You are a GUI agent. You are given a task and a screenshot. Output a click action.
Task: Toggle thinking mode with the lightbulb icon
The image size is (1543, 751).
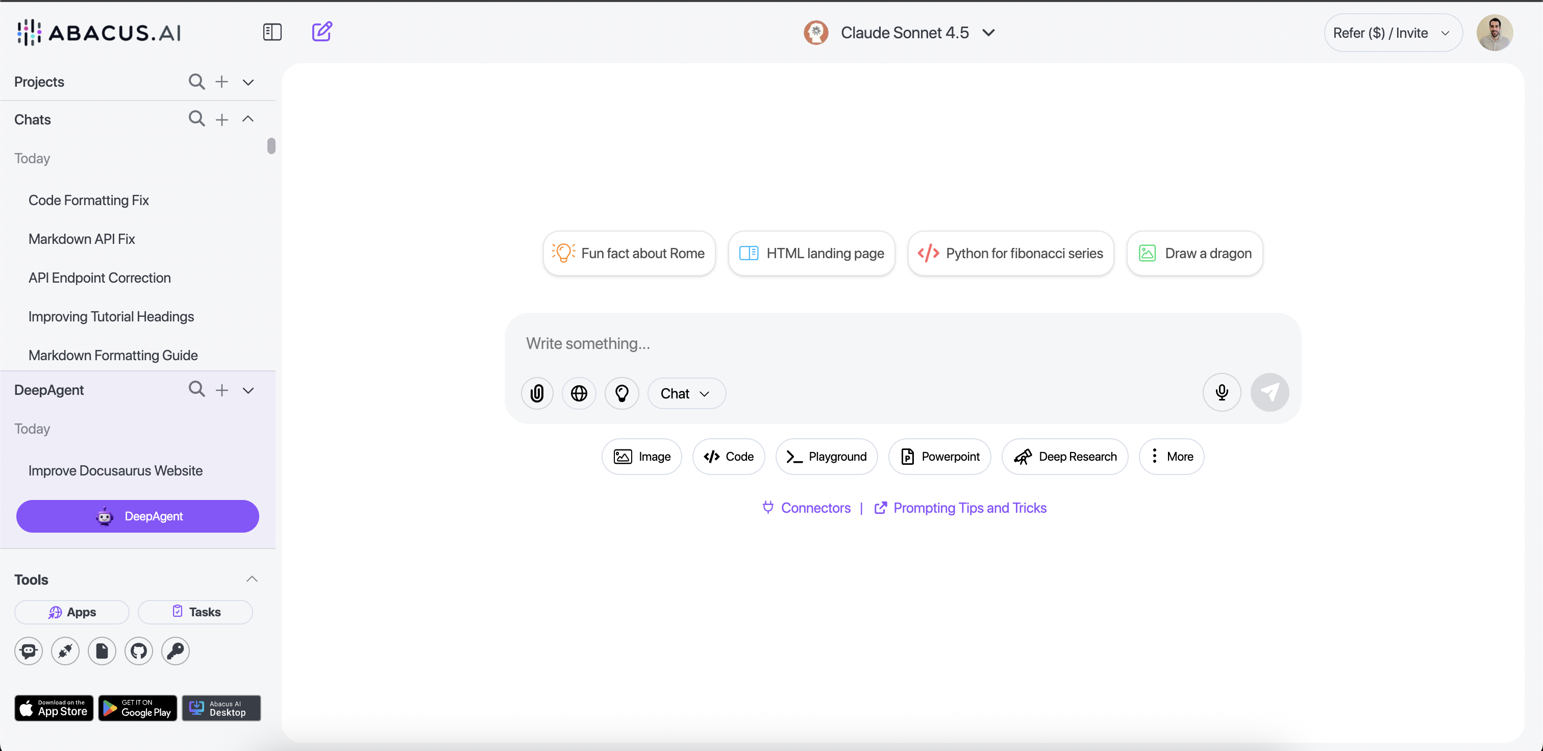click(623, 393)
